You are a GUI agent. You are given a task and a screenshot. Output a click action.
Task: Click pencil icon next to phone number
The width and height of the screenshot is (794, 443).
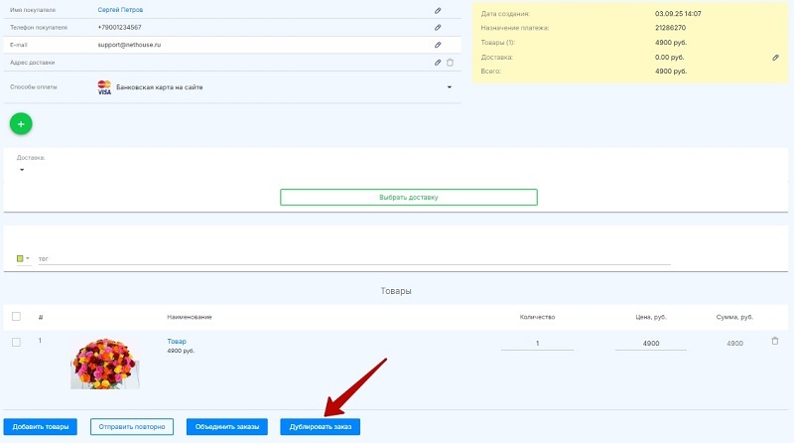[x=438, y=27]
